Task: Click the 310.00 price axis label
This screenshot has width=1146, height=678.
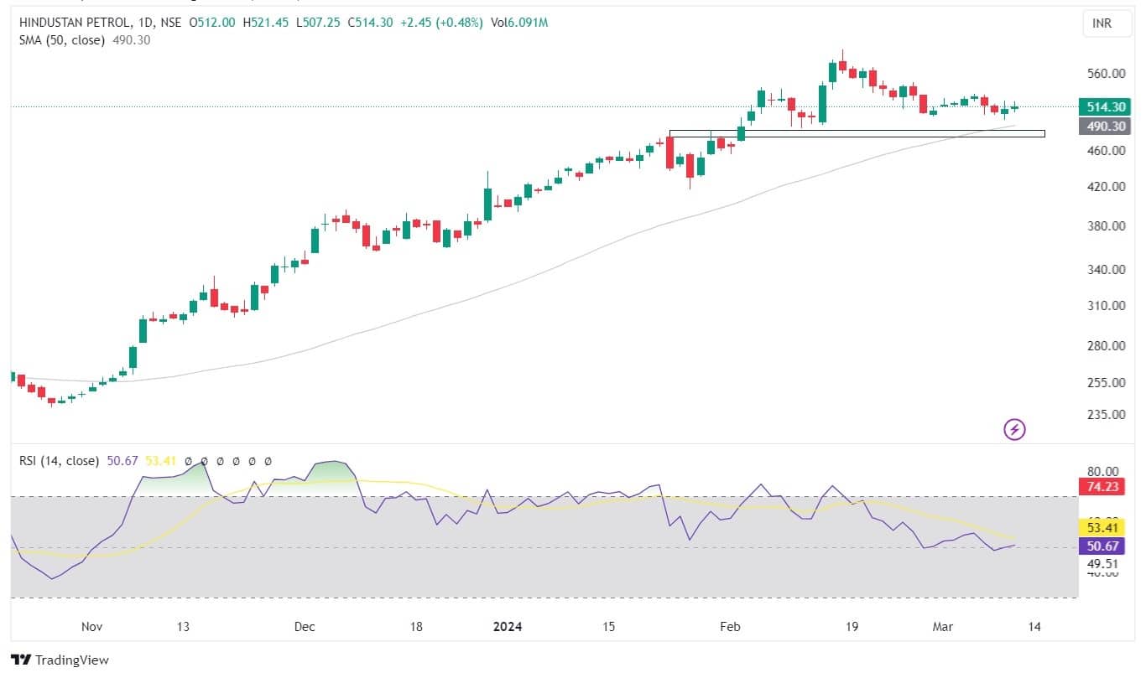Action: coord(1106,306)
